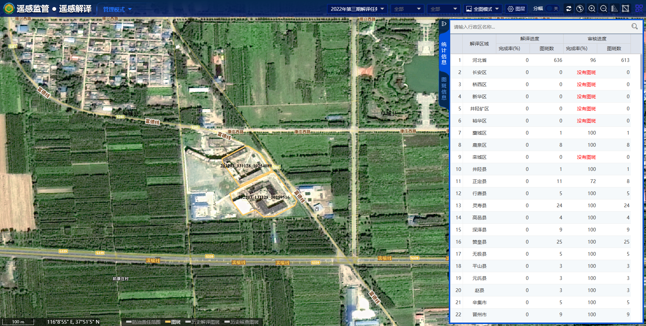646x326 pixels.
Task: Open the 管理模式 dropdown
Action: click(117, 9)
